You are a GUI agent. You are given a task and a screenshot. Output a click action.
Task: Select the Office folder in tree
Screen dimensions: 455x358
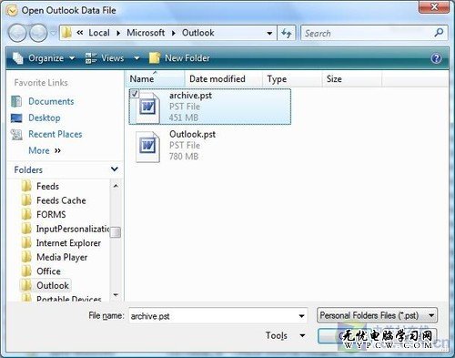point(48,271)
